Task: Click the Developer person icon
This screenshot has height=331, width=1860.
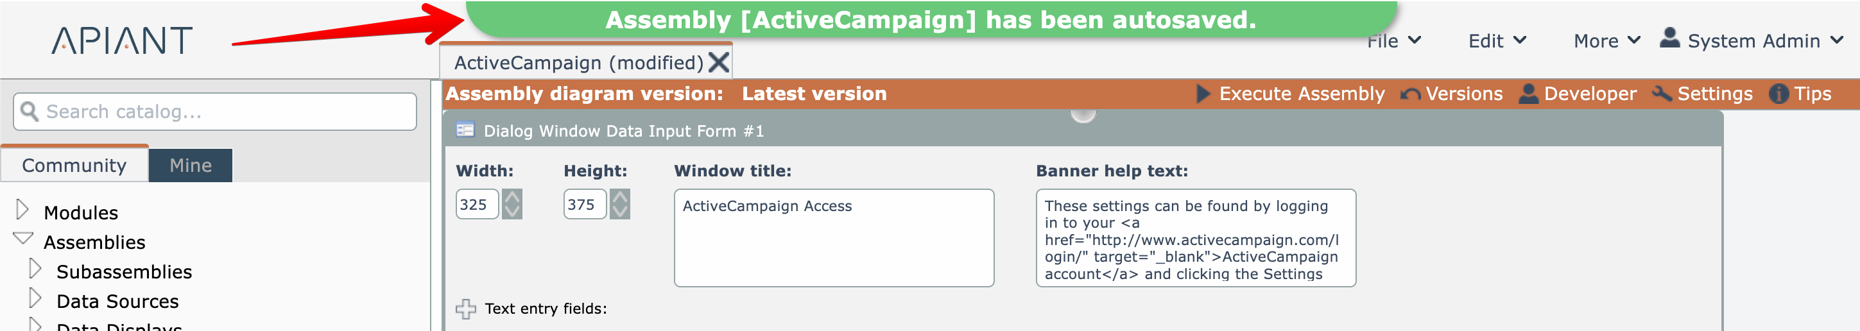Action: click(x=1528, y=94)
